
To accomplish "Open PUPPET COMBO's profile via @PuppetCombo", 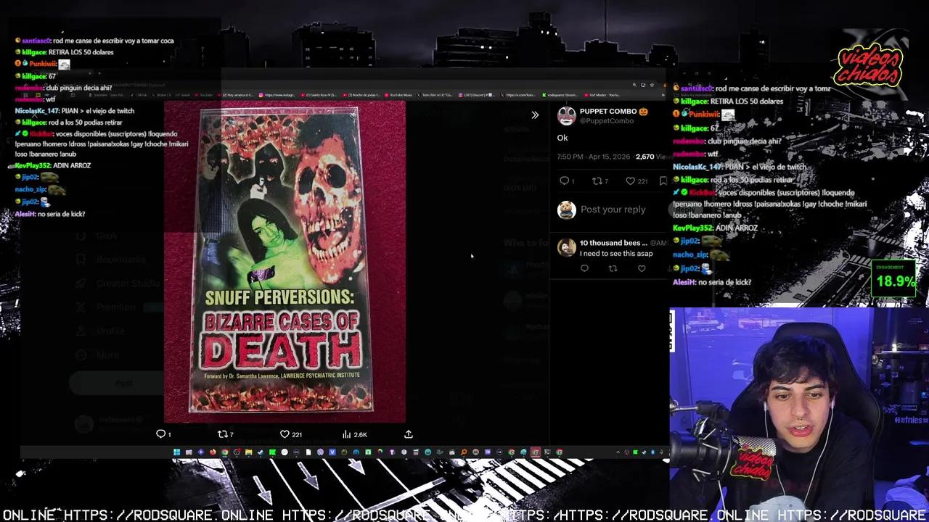I will (x=608, y=121).
